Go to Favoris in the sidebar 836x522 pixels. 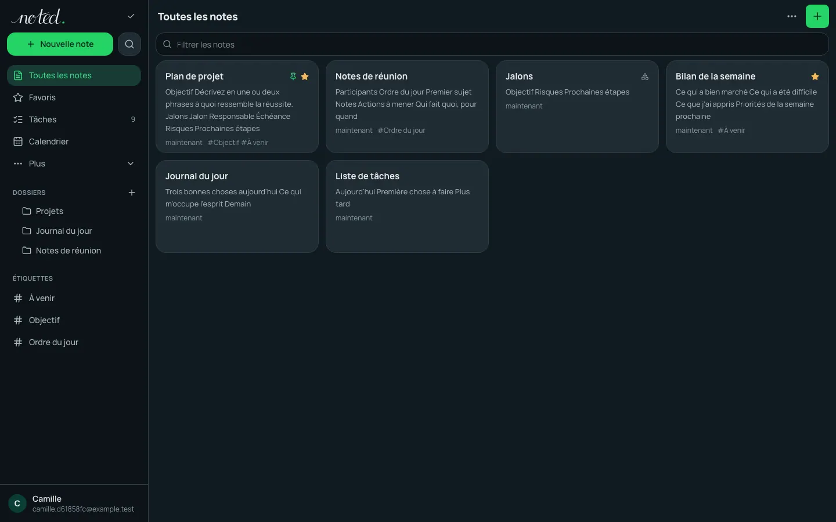coord(74,97)
